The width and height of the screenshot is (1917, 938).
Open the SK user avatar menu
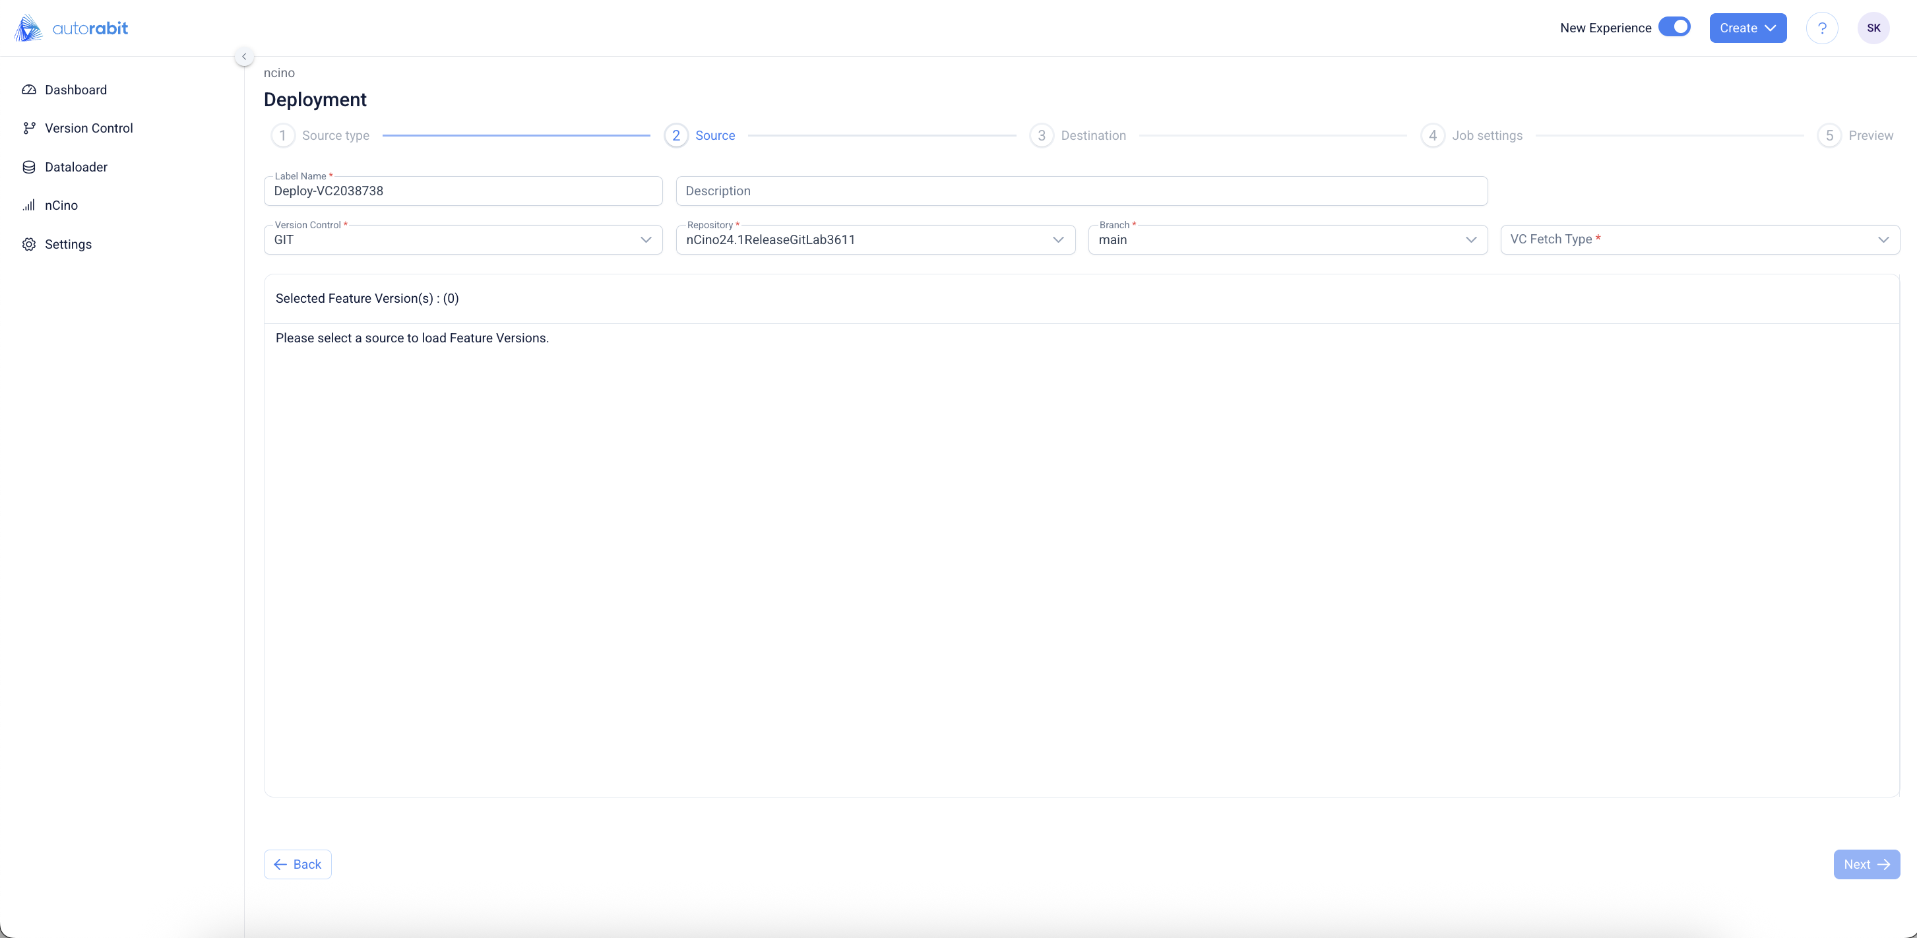coord(1873,28)
